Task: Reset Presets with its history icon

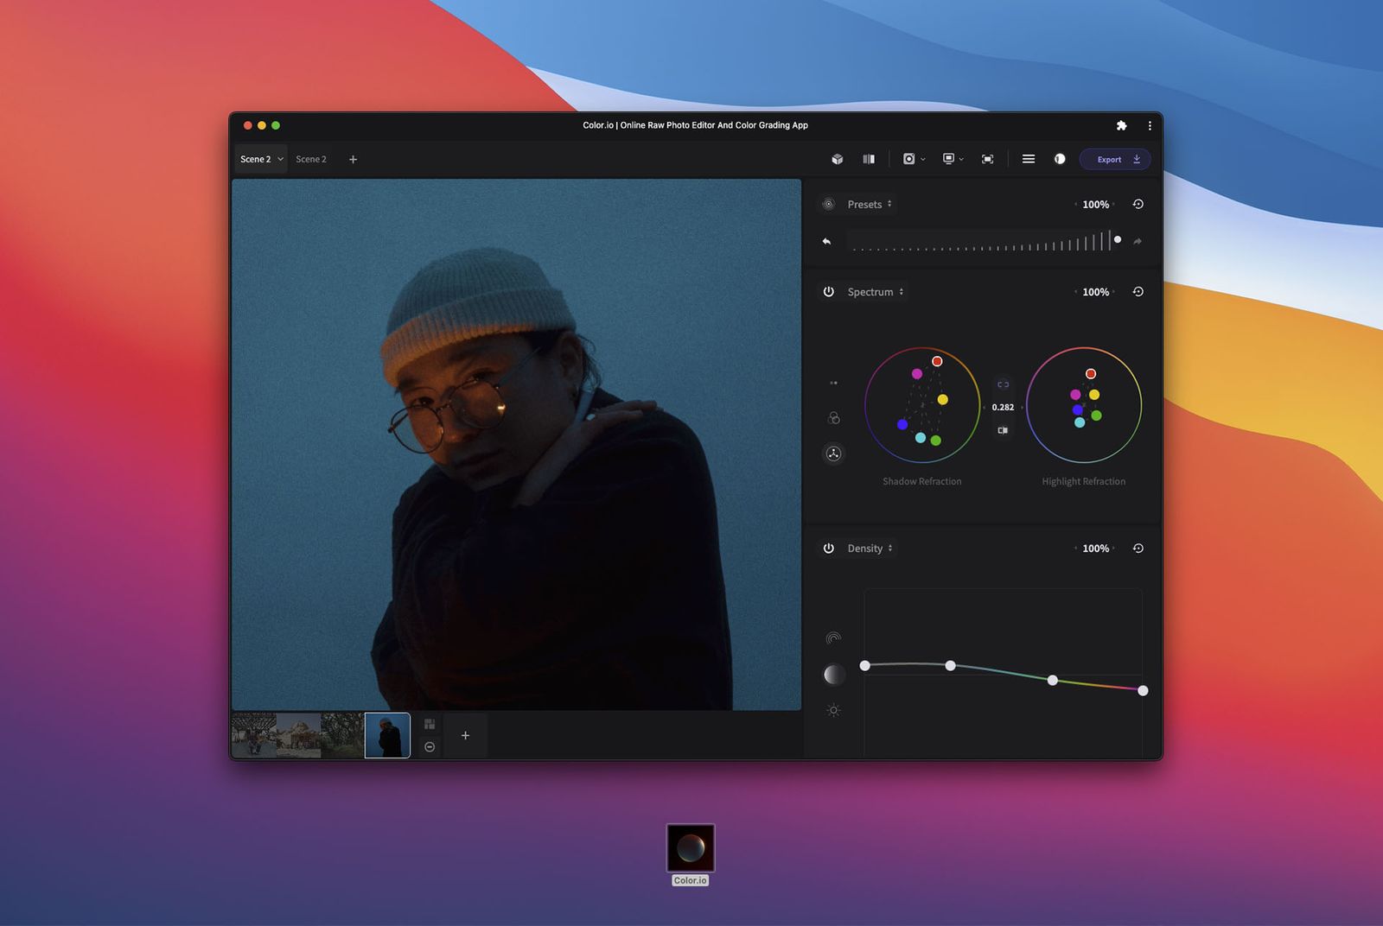Action: pyautogui.click(x=1138, y=205)
